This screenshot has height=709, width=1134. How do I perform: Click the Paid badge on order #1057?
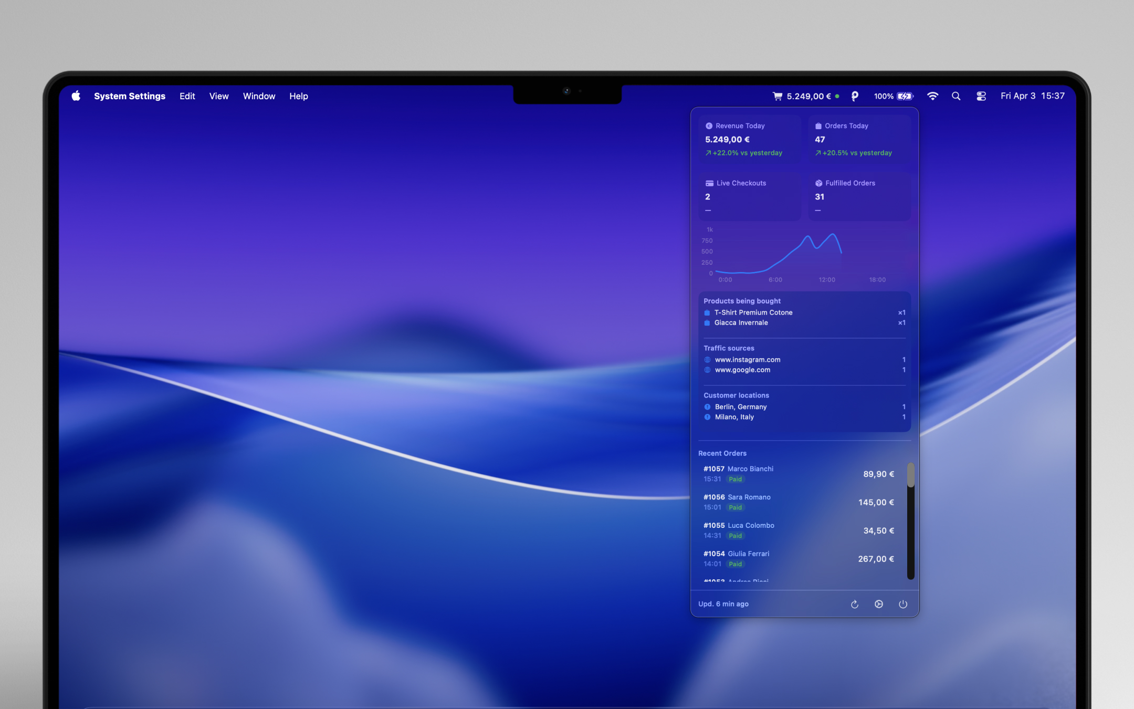point(735,479)
